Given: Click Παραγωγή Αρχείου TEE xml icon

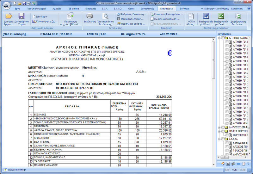Looking at the screenshot, I should click(70, 16).
